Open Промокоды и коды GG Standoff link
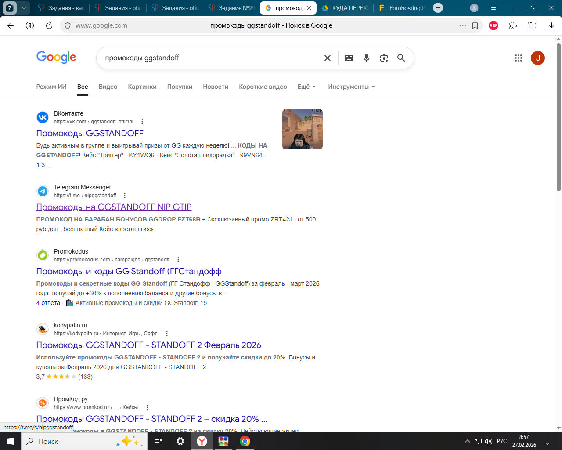The width and height of the screenshot is (562, 450). pos(129,271)
